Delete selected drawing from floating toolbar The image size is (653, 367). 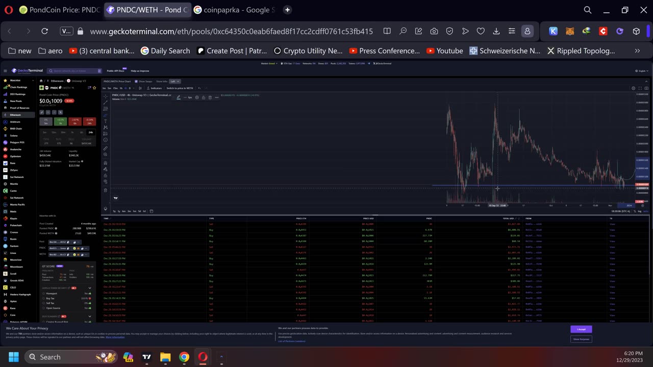tap(210, 97)
